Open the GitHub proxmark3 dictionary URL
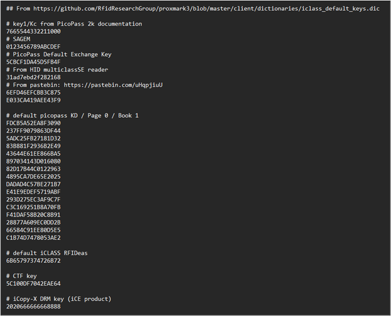Viewport: 391px width, 316px height. pyautogui.click(x=206, y=9)
